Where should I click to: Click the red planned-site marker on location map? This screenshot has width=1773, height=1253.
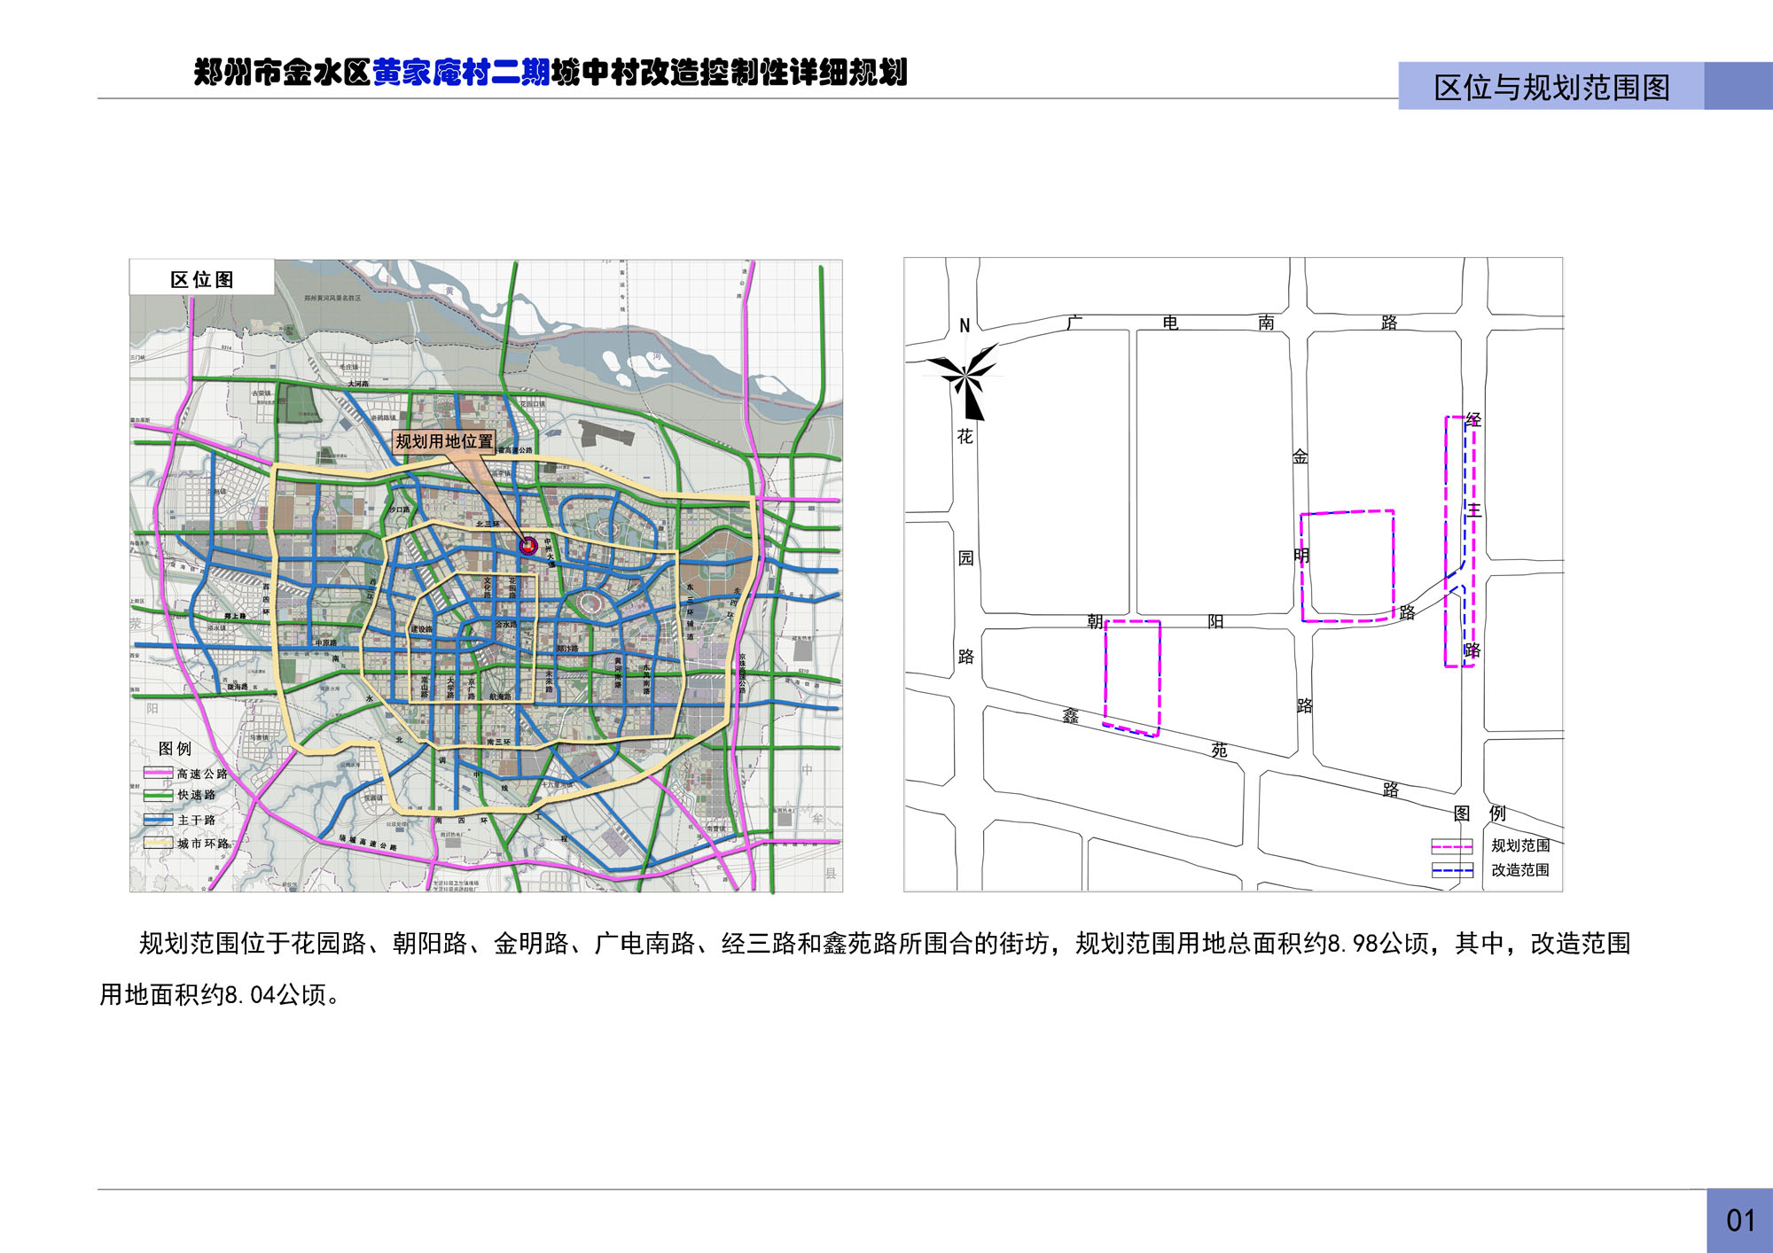click(x=528, y=546)
